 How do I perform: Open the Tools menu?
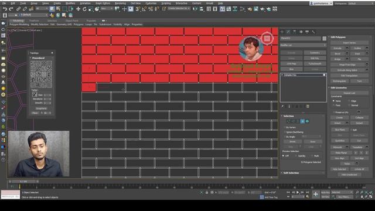pyautogui.click(x=23, y=4)
